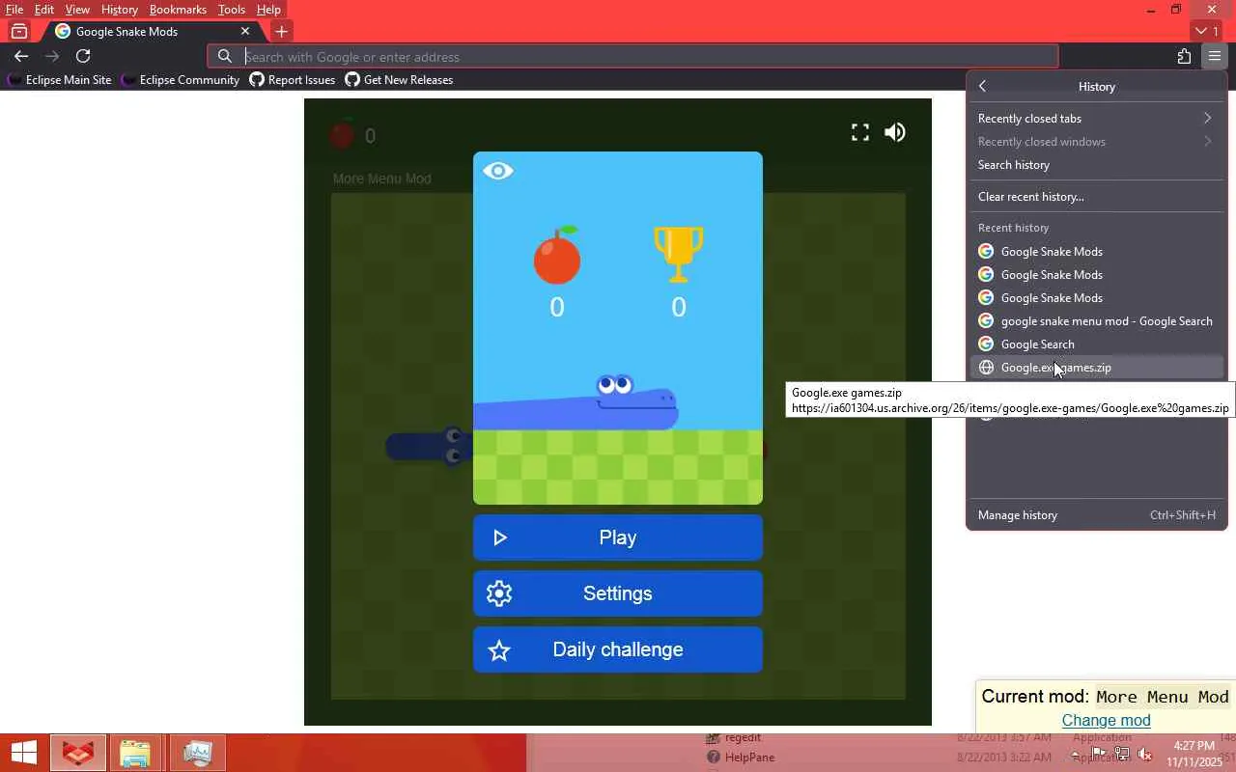Click the Daily challenge star icon

pyautogui.click(x=499, y=650)
